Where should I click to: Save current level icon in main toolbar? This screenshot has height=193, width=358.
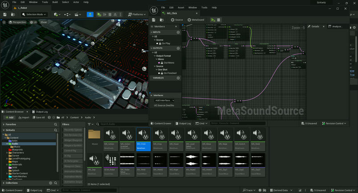click(x=5, y=14)
